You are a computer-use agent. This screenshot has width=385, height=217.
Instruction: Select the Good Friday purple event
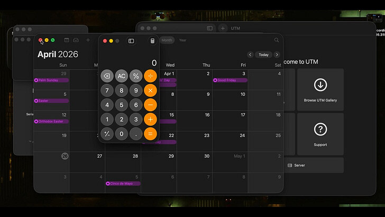[230, 80]
